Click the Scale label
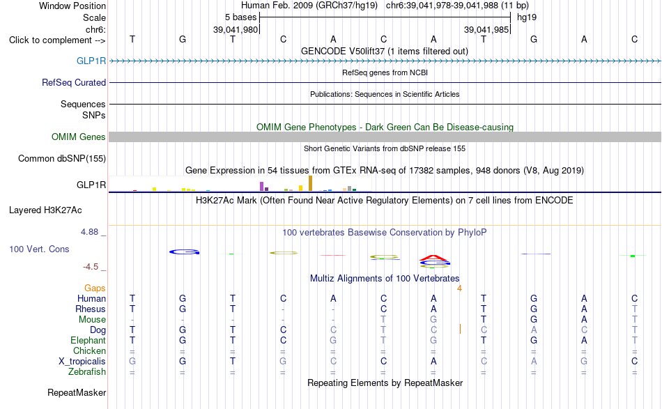662x409 pixels. click(94, 17)
